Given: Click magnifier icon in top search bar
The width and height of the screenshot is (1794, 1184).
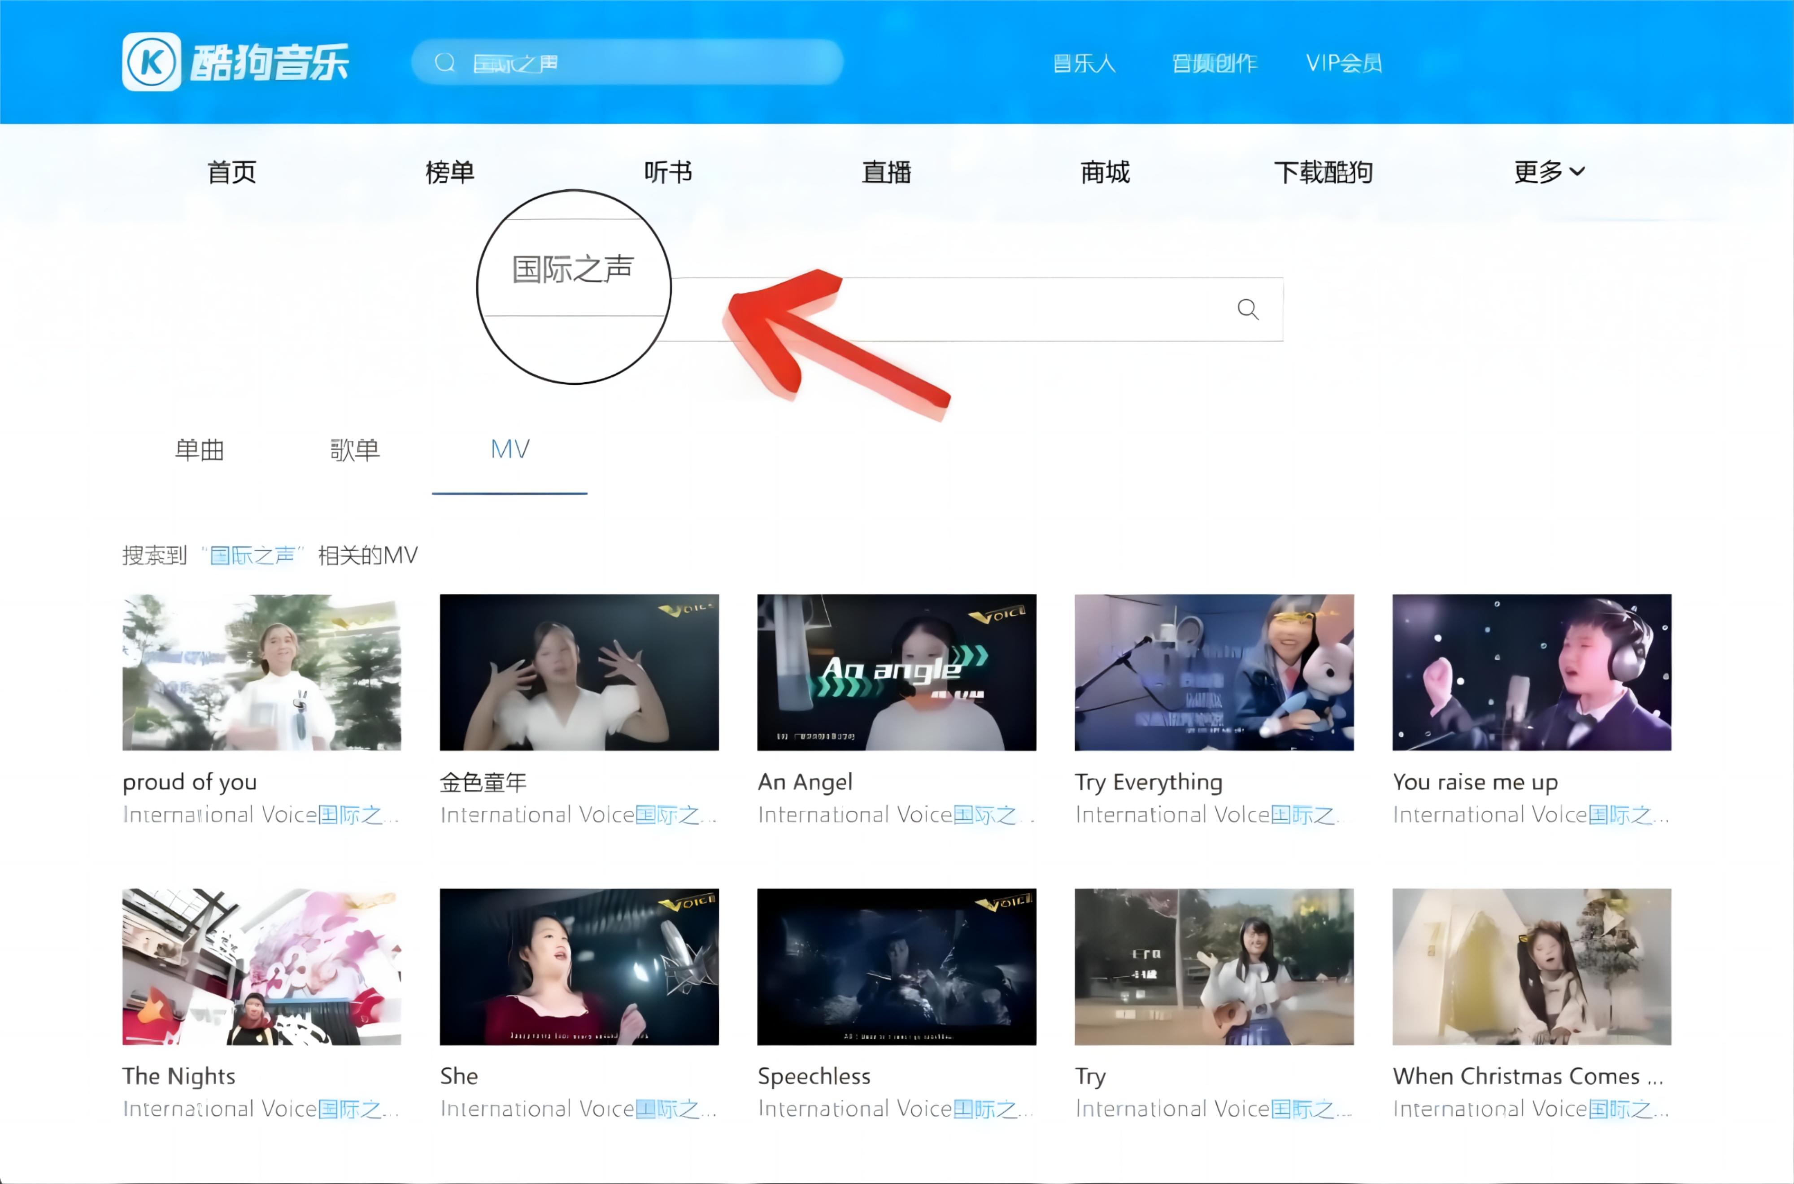Looking at the screenshot, I should 445,62.
